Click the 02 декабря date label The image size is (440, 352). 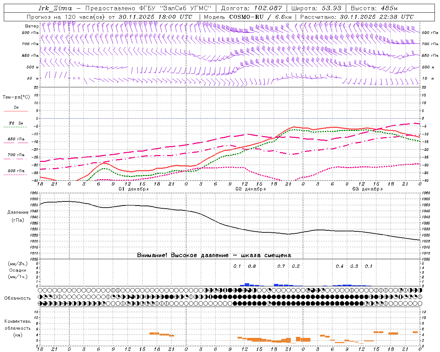click(251, 189)
